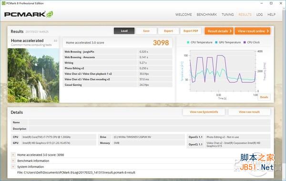Viewport: 286px width, 181px height.
Task: Select the RESULTS tab
Action: [x=245, y=15]
